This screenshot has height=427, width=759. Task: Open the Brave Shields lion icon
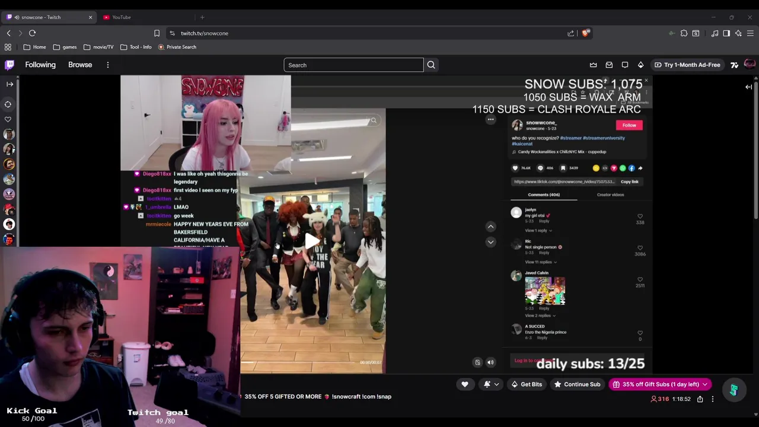tap(585, 33)
